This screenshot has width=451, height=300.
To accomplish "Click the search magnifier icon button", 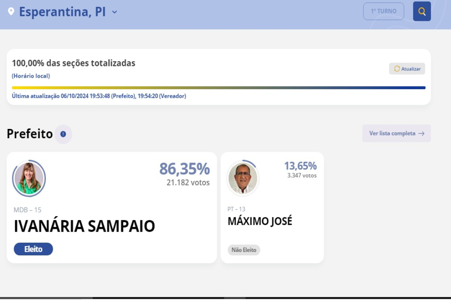I will (x=421, y=11).
